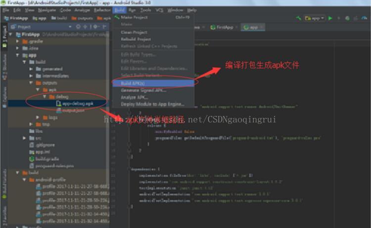Switch to the FirstApp editor tab
The image size is (371, 228).
pos(224,27)
